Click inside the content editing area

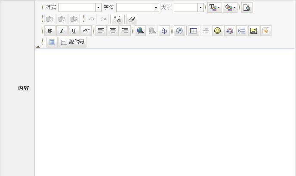[165, 112]
